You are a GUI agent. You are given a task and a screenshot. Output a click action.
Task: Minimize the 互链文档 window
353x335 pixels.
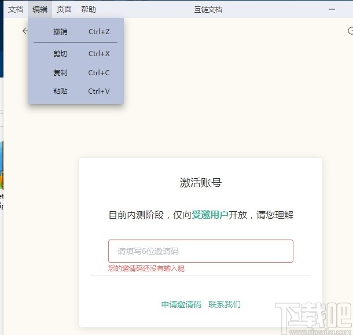tap(332, 9)
